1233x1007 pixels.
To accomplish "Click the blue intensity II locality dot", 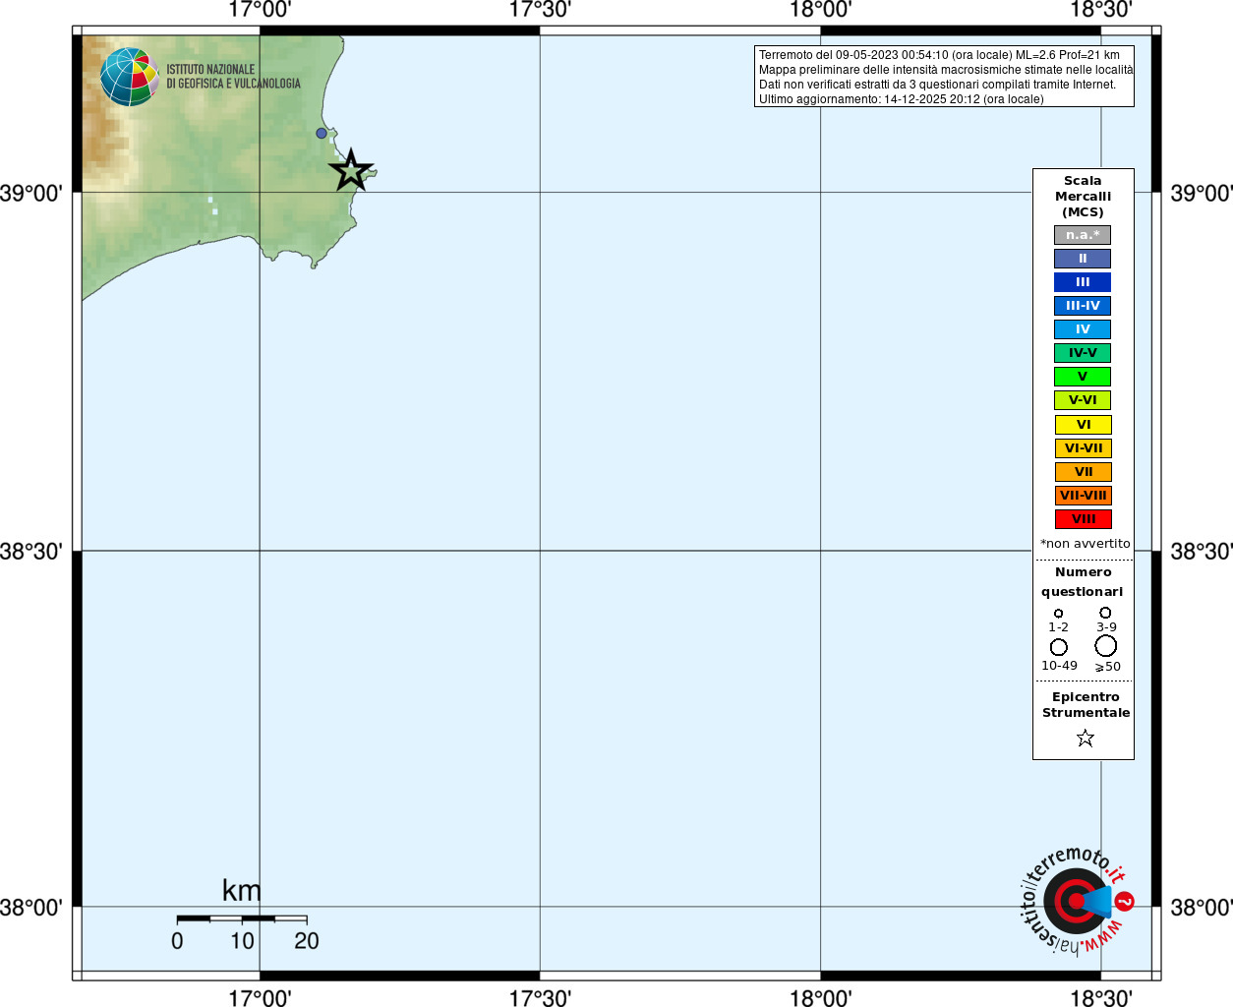I will click(322, 133).
